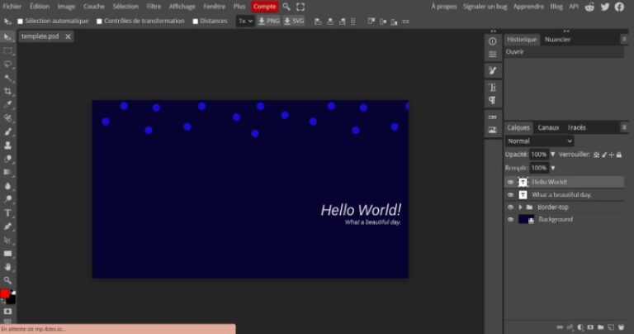Select the Zoom tool in left toolbar

(7, 280)
